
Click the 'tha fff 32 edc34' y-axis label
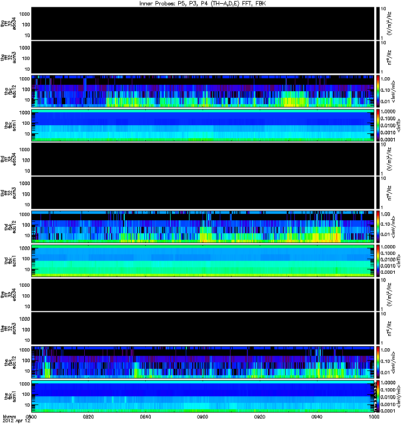9,24
